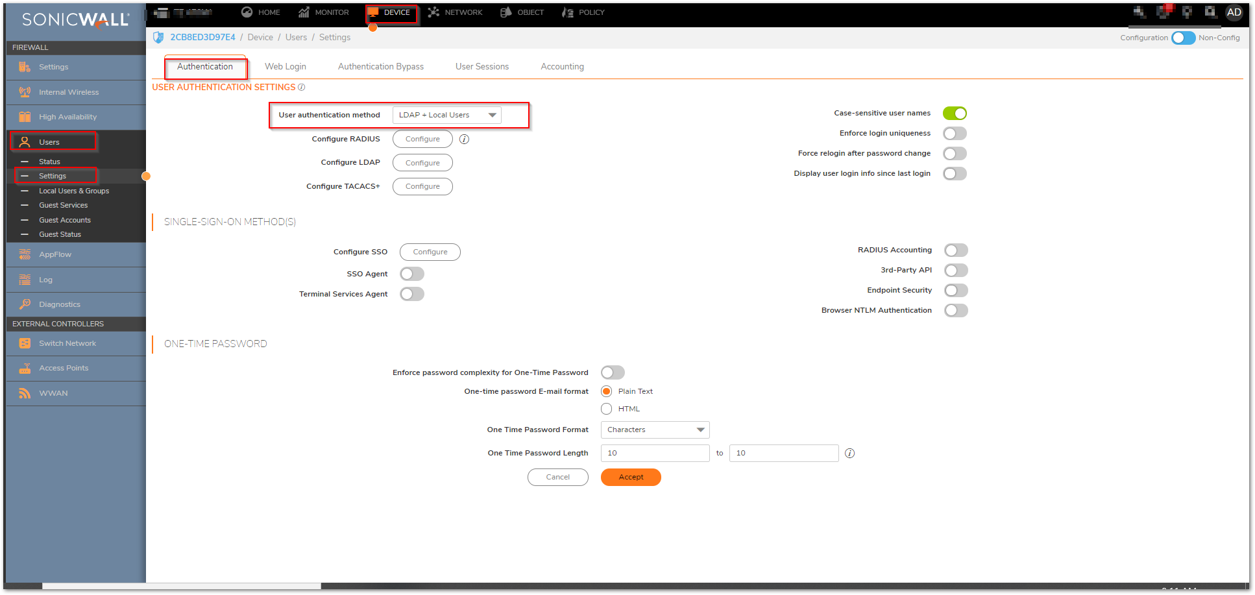
Task: Open Internal Wireless via its icon
Action: 25,92
